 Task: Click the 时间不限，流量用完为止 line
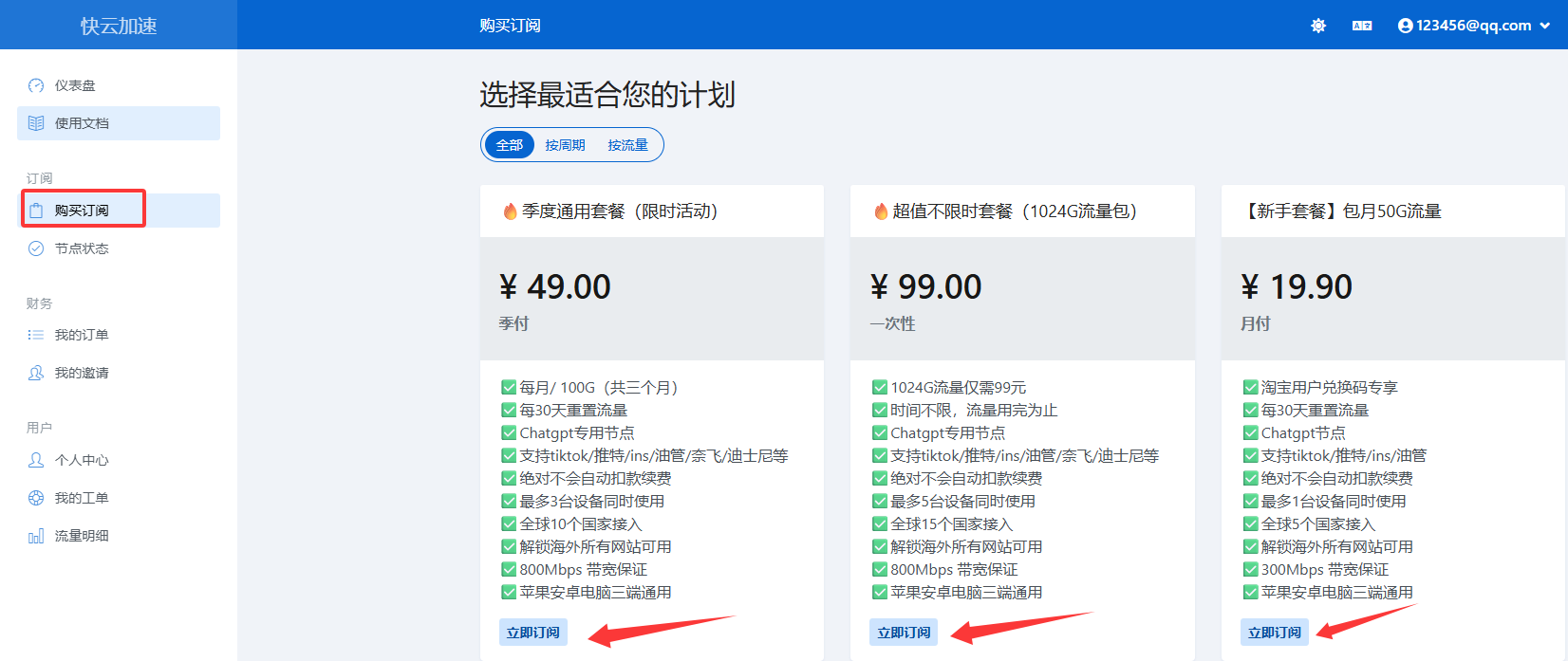(x=964, y=410)
